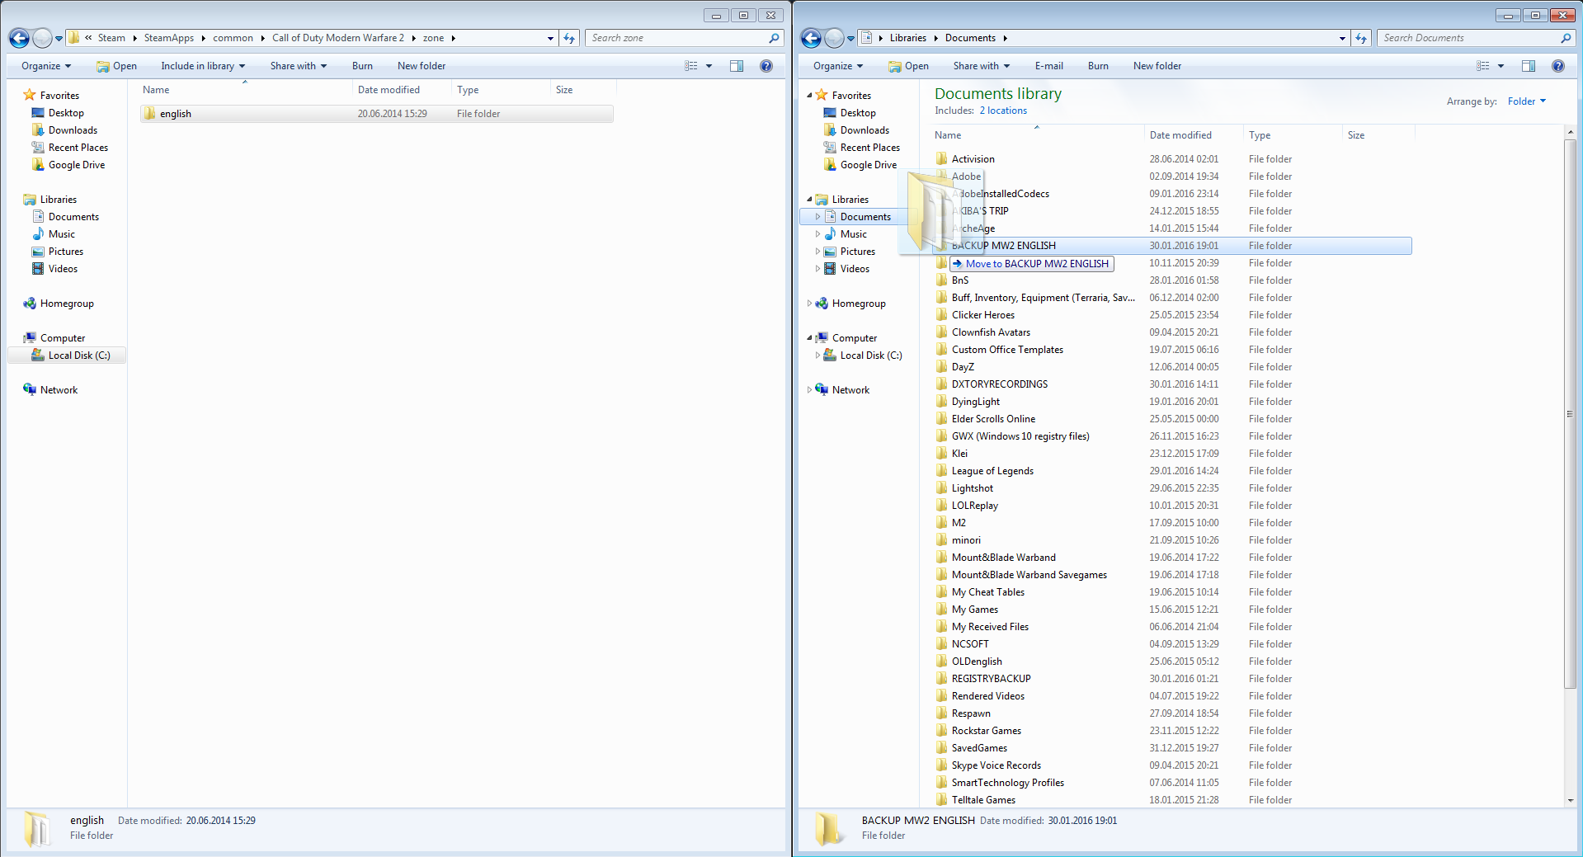Viewport: 1583px width, 857px height.
Task: Click Burn in Documents window toolbar
Action: point(1098,66)
